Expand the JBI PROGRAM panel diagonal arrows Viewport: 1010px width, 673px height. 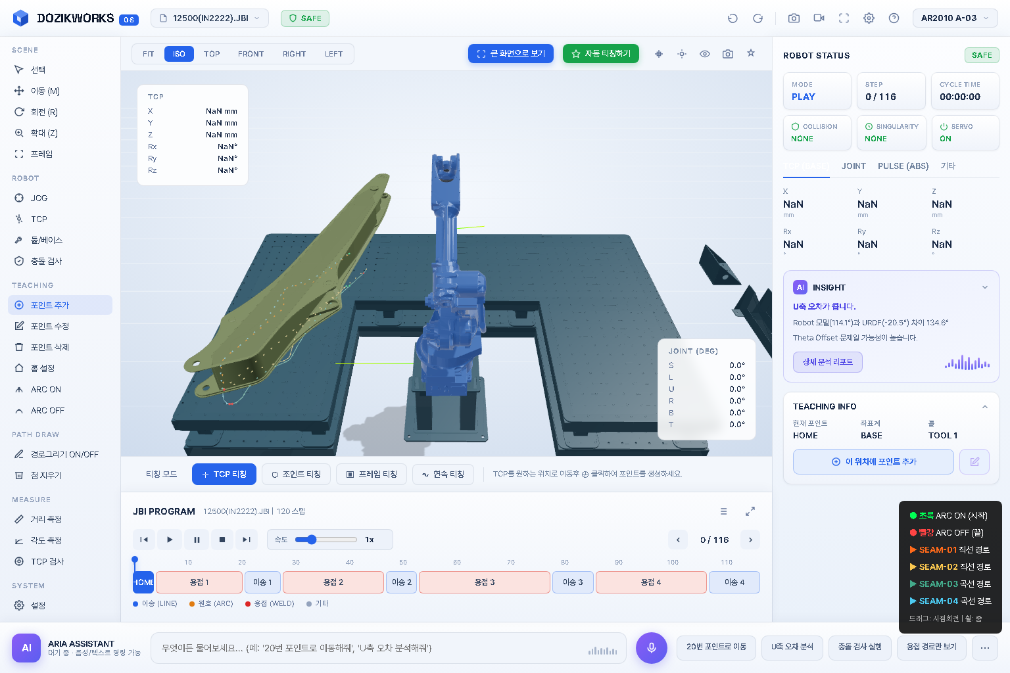[x=750, y=511]
